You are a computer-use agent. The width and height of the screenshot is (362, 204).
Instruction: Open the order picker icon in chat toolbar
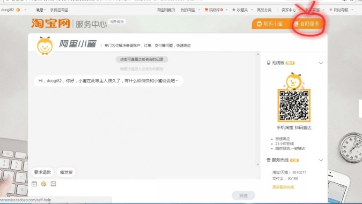(34, 184)
